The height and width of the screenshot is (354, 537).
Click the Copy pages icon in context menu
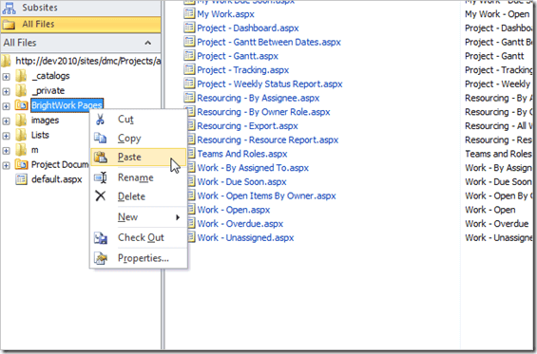[101, 138]
